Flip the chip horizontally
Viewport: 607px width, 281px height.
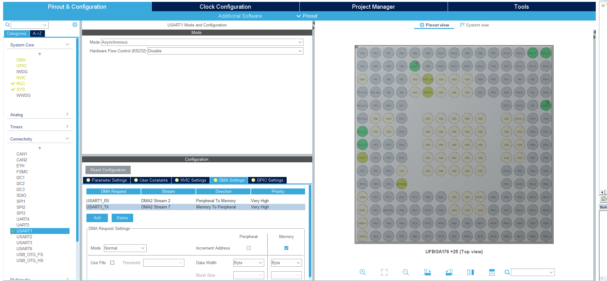[470, 272]
